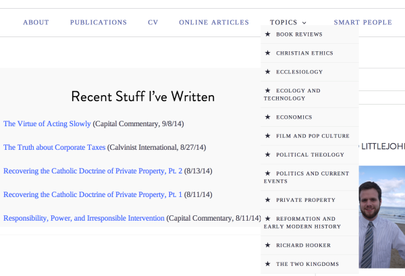Click star icon next to Christian Ethics

[x=268, y=53]
